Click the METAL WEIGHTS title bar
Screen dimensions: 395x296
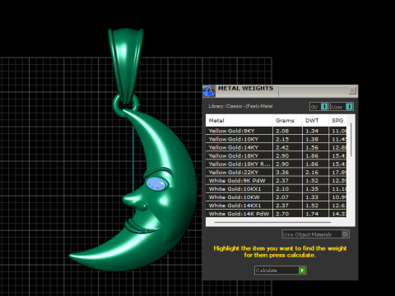click(280, 91)
